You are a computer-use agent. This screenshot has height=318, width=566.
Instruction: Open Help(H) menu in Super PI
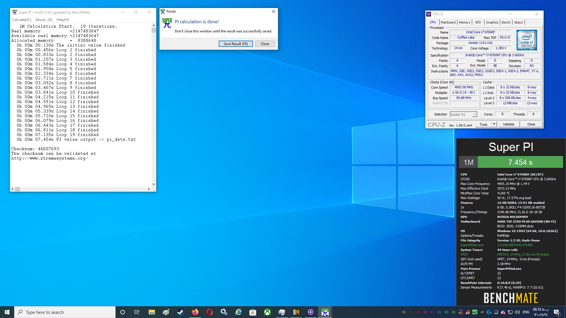62,20
